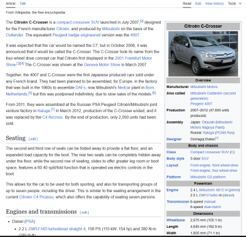This screenshot has height=237, width=246.
Task: Open DW12 HDi turbodiesel straight-4 link
Action: coord(57,229)
